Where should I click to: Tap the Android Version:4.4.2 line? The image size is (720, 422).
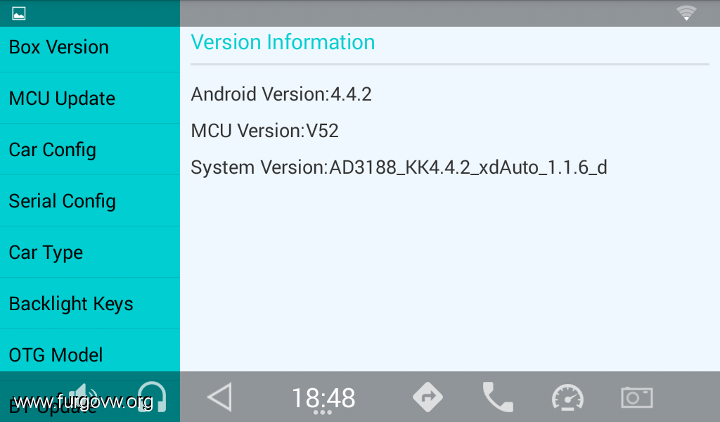281,94
